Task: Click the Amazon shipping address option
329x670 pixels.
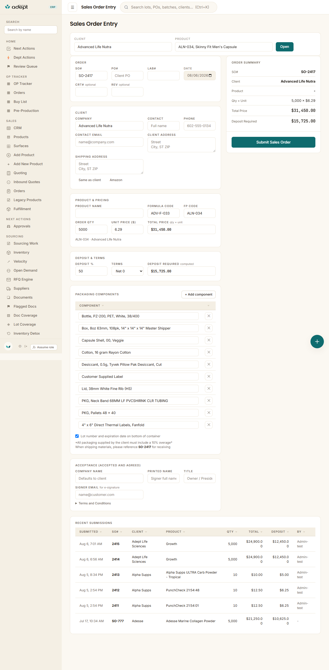Action: (116, 180)
